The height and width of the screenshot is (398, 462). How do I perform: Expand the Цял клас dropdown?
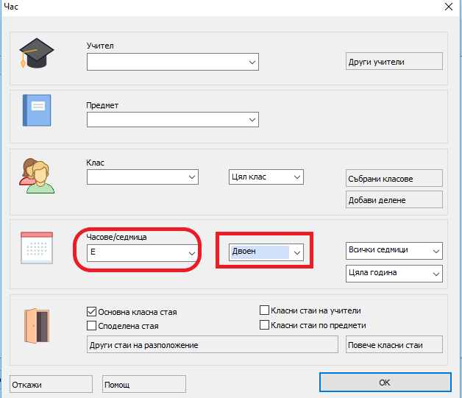coord(297,177)
